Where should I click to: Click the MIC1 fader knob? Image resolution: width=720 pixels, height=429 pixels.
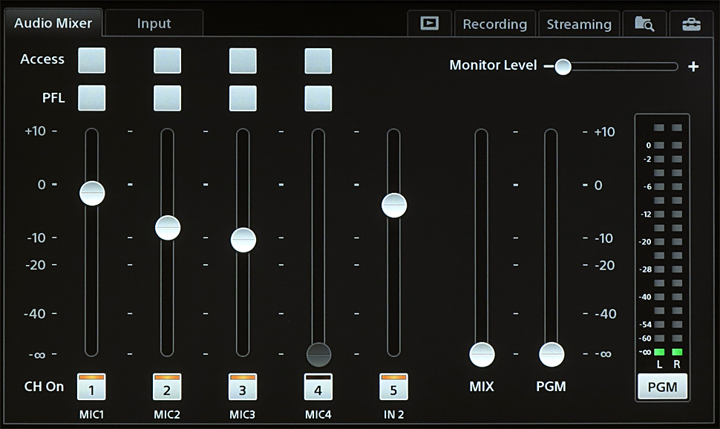[92, 193]
